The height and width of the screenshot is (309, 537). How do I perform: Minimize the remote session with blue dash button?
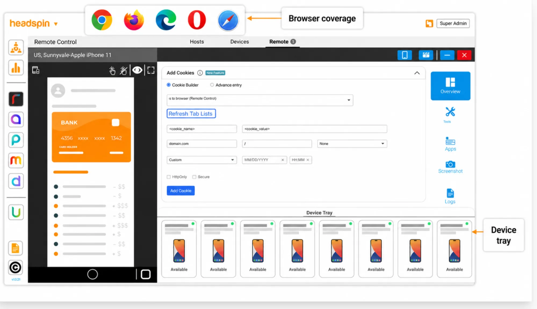coord(447,55)
